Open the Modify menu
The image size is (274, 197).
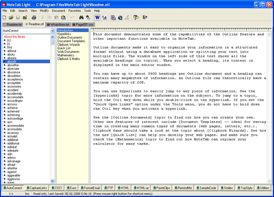coord(44,11)
